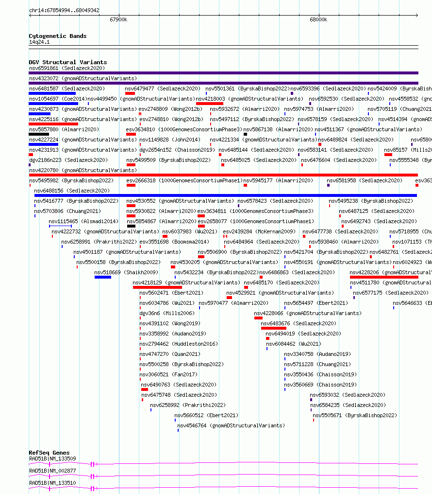Viewport: 432px width, 494px height.
Task: Click the nsv2794462 (Huddleston2016) label
Action: (179, 344)
